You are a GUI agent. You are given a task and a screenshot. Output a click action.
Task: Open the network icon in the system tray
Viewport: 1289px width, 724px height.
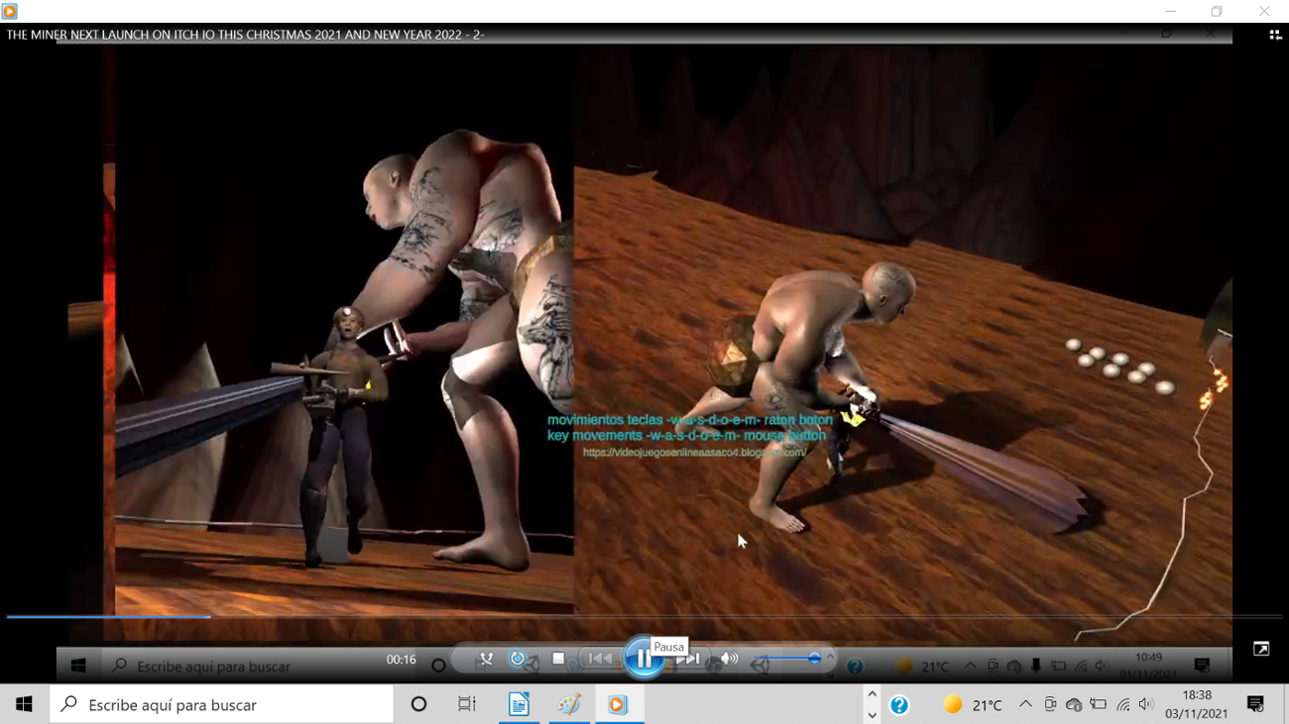pos(1123,704)
